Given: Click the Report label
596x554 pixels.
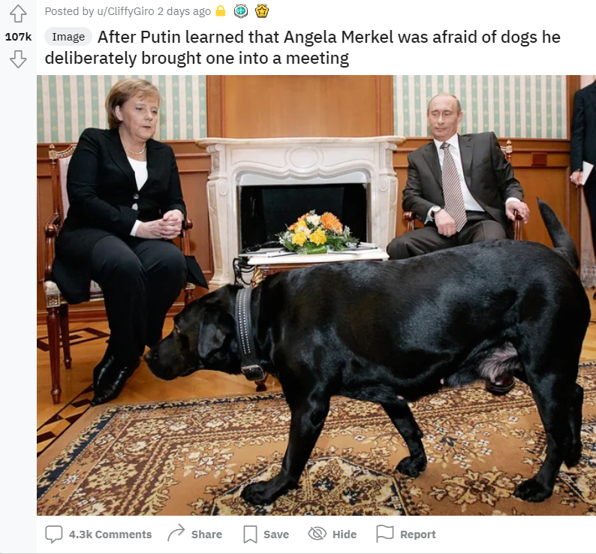Looking at the screenshot, I should point(418,534).
